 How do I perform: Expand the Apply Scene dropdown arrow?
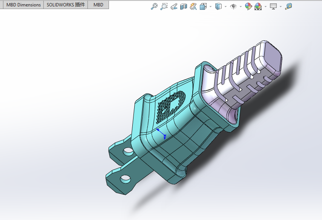click(x=265, y=6)
